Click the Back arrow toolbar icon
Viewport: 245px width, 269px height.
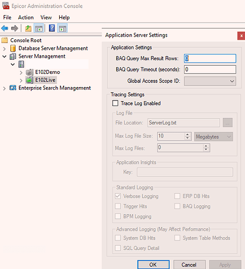(x=5, y=28)
